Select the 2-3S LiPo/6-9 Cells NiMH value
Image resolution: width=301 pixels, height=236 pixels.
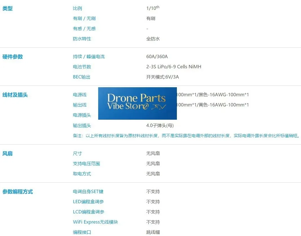[174, 67]
